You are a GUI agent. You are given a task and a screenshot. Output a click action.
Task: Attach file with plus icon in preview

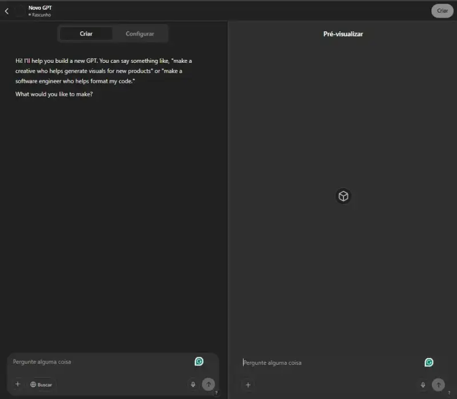[248, 385]
